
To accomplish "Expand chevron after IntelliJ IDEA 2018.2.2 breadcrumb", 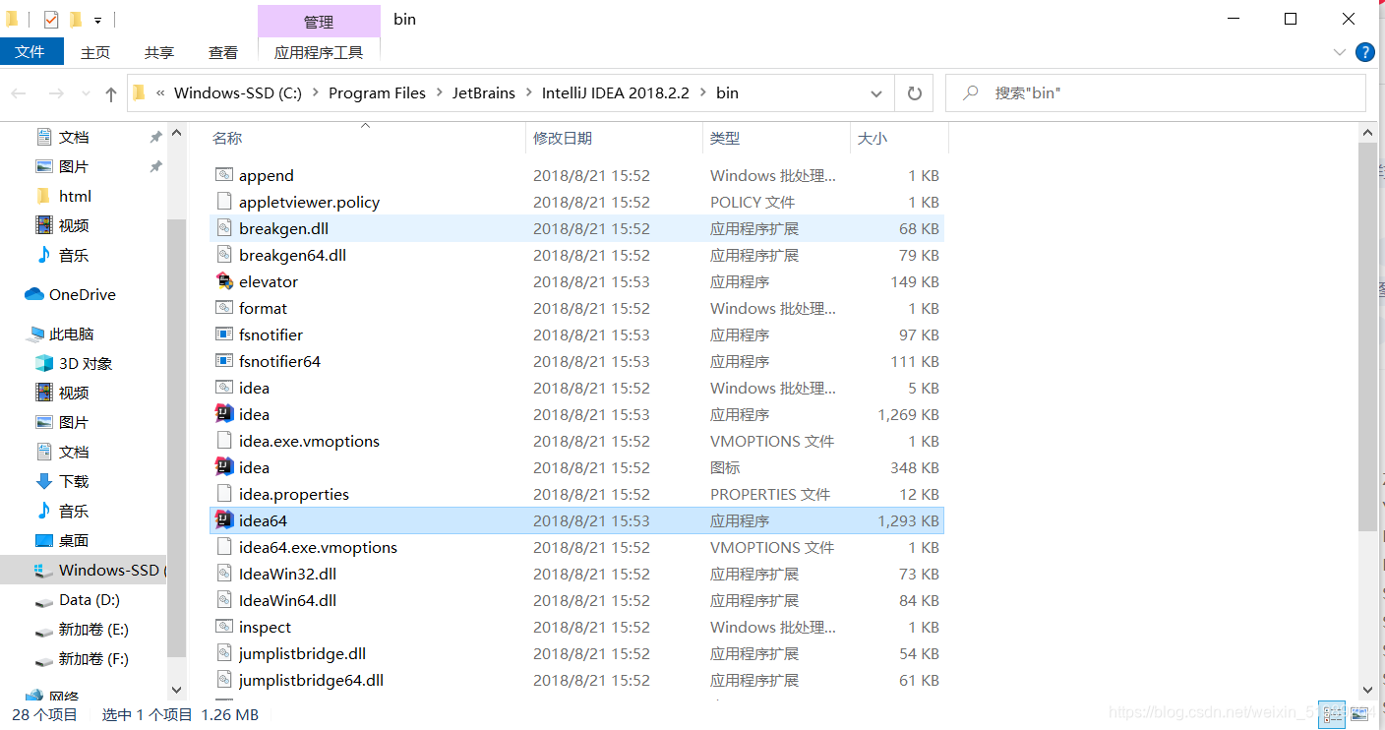I will (703, 93).
